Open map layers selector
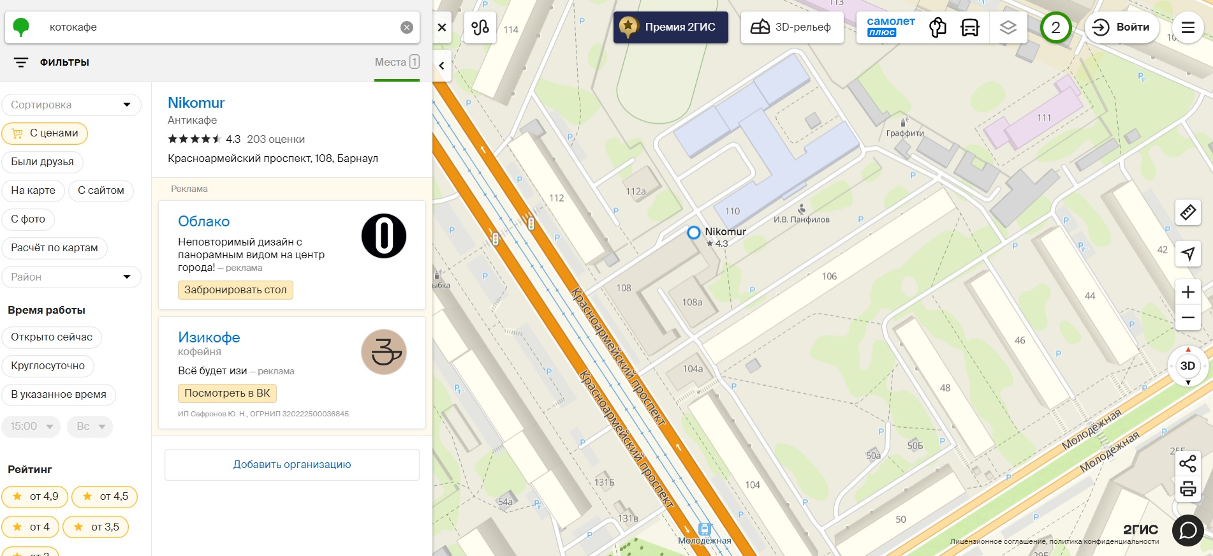This screenshot has width=1213, height=556. pos(1008,27)
